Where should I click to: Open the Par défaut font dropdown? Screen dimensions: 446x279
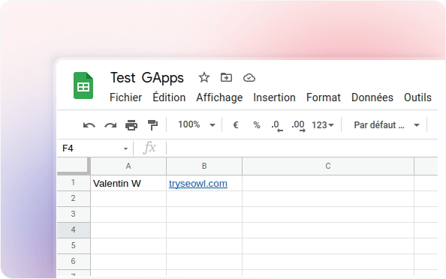coord(387,125)
